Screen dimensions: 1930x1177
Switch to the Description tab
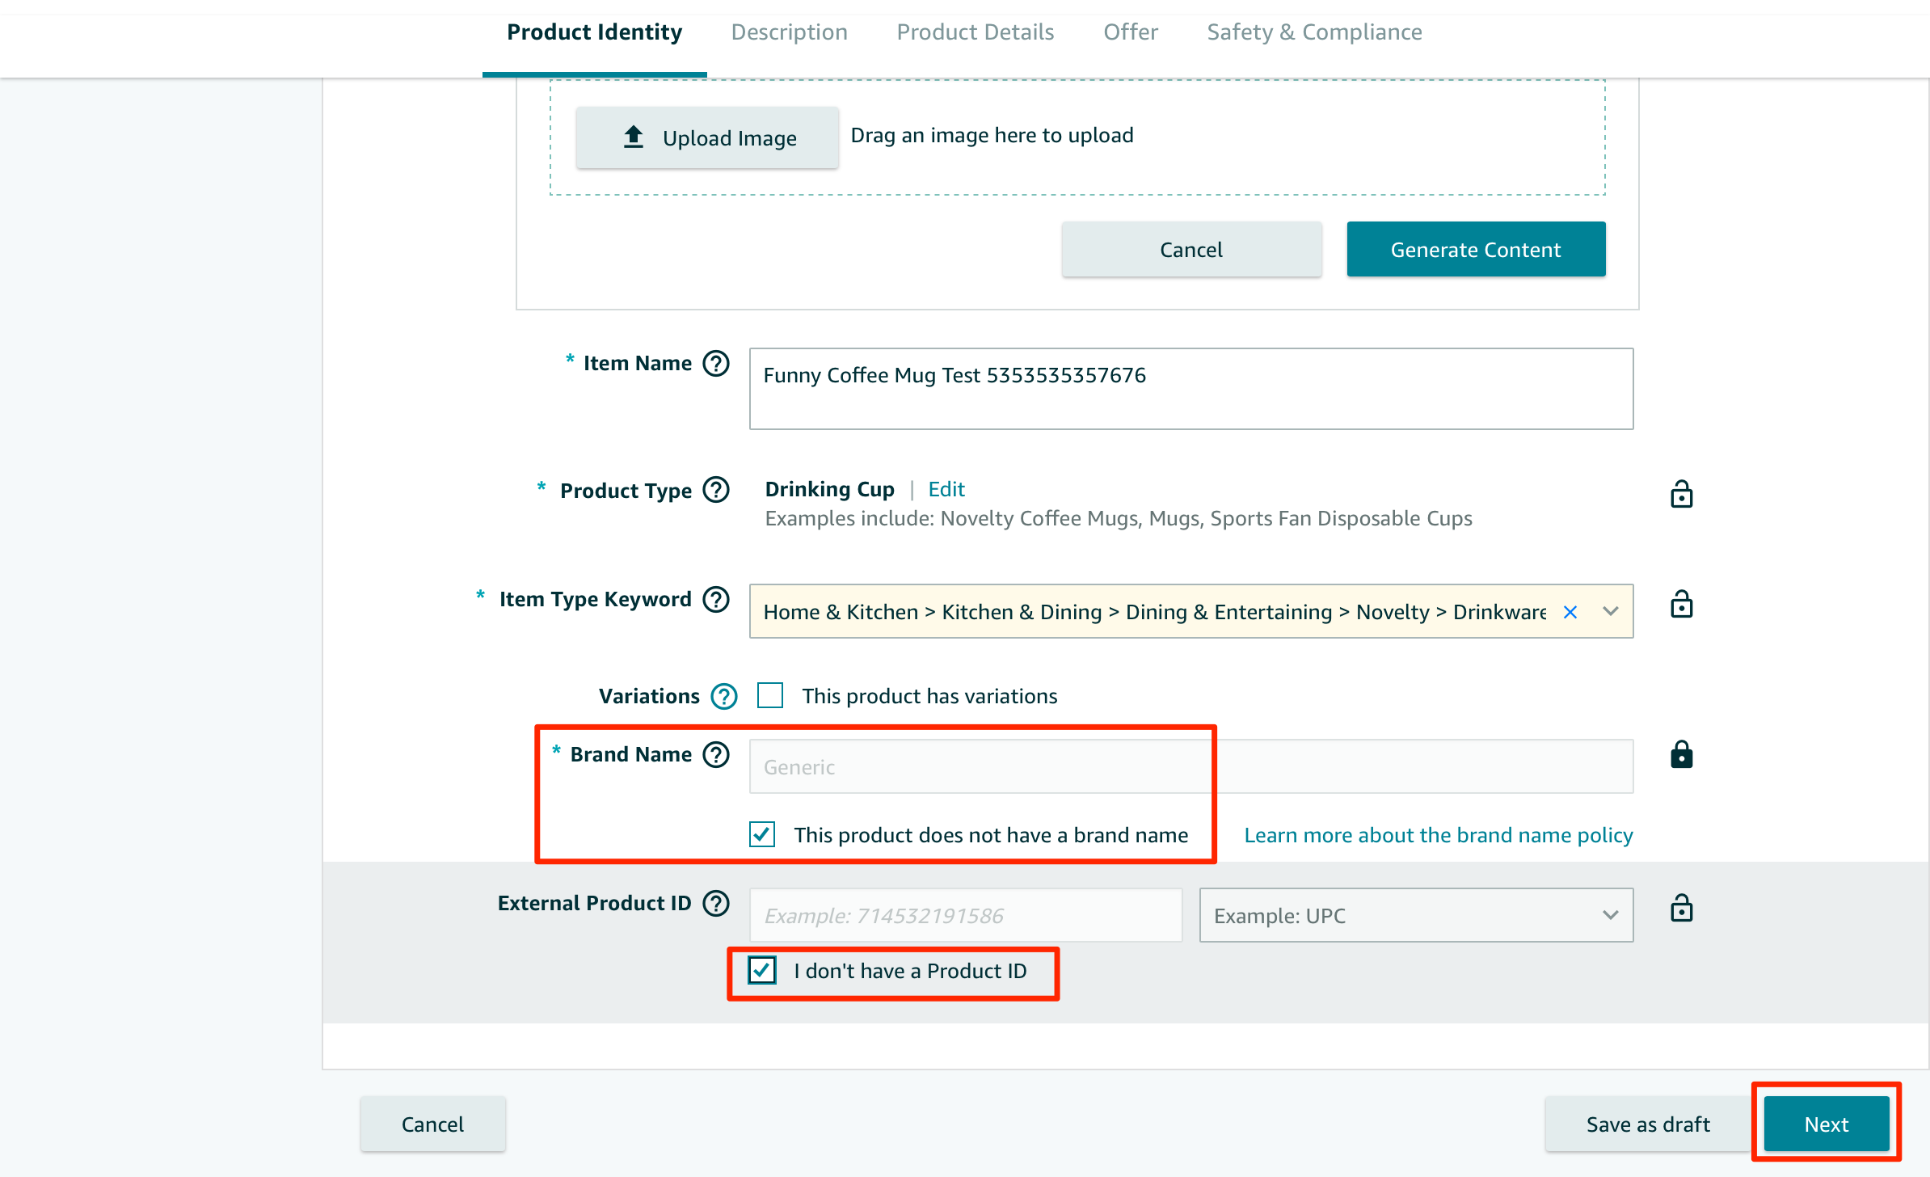click(x=789, y=32)
